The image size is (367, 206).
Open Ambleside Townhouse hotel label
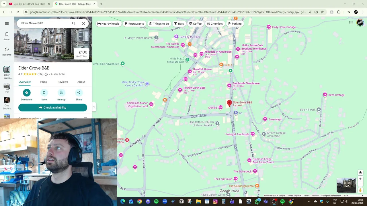(246, 84)
